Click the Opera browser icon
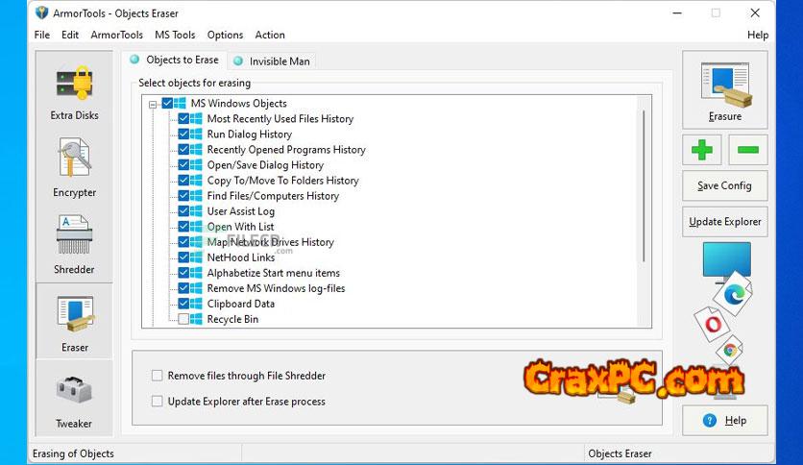The width and height of the screenshot is (803, 465). [713, 324]
